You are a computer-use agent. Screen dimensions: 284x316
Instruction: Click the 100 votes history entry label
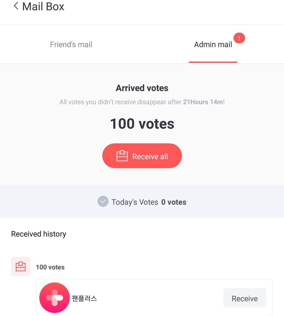pyautogui.click(x=50, y=267)
